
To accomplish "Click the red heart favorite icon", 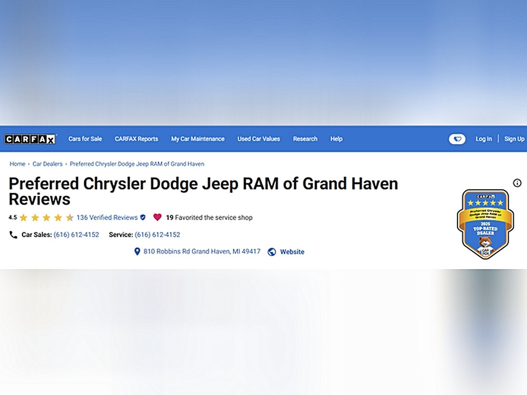I will pyautogui.click(x=157, y=217).
